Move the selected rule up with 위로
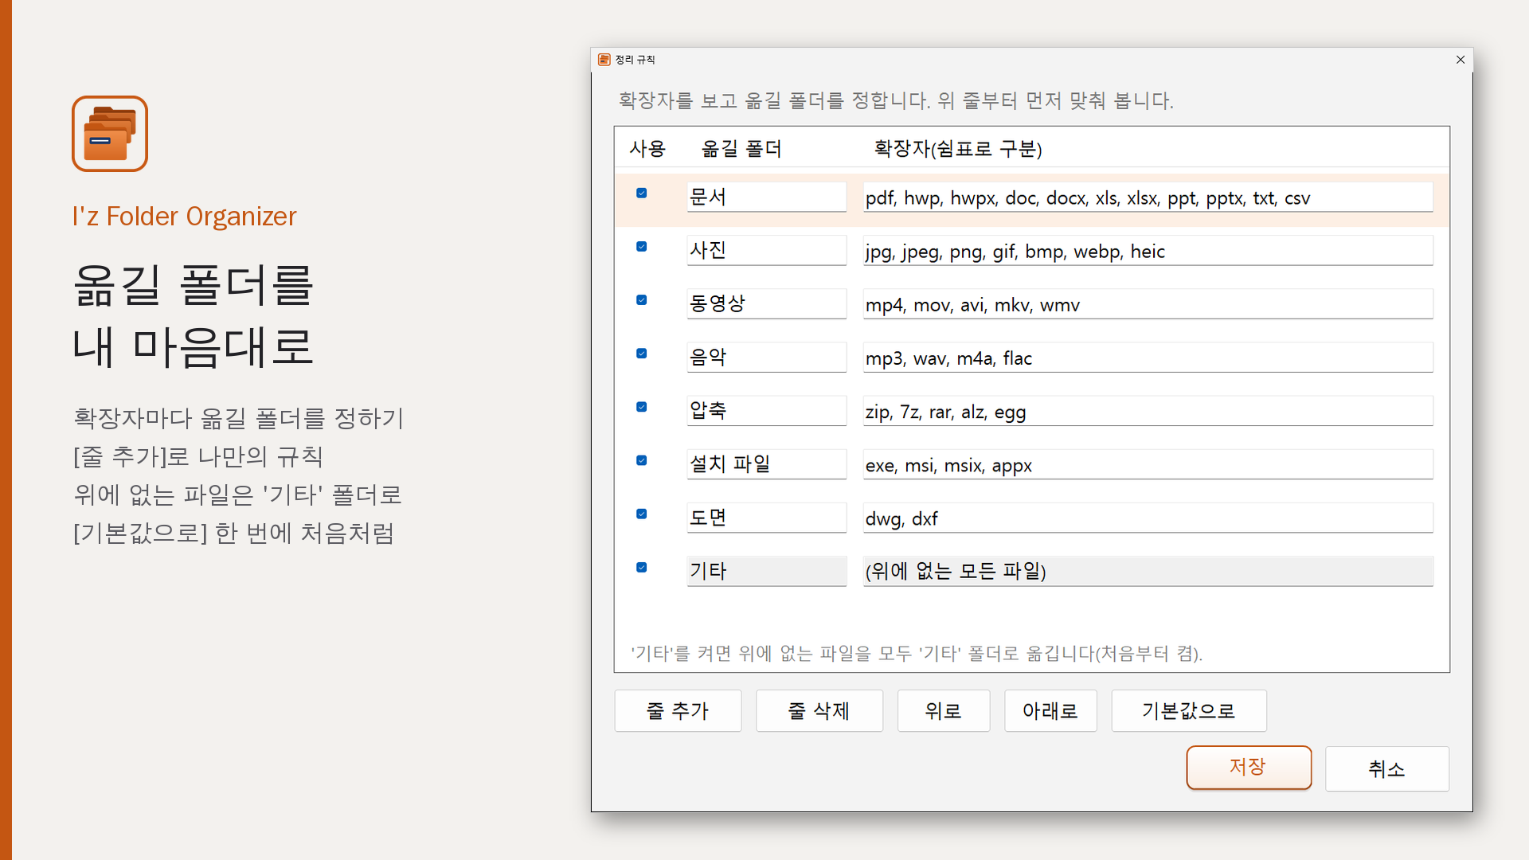Screen dimensions: 1529x860 click(x=944, y=710)
